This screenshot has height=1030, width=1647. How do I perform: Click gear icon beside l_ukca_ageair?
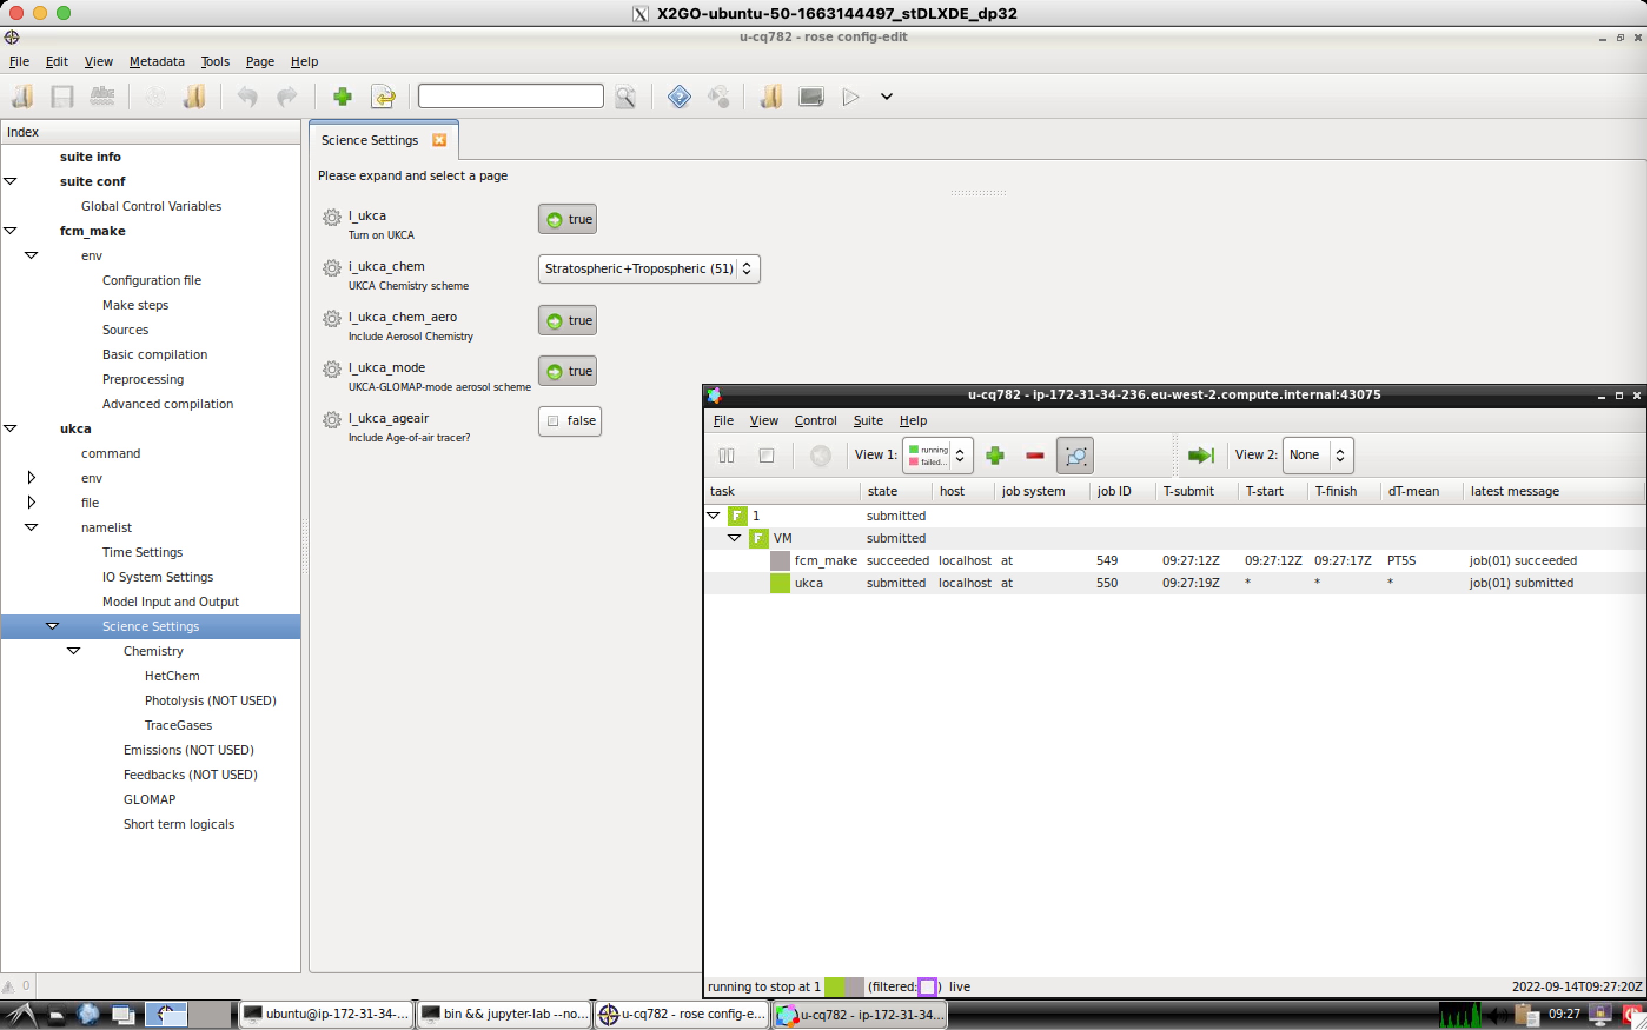332,420
